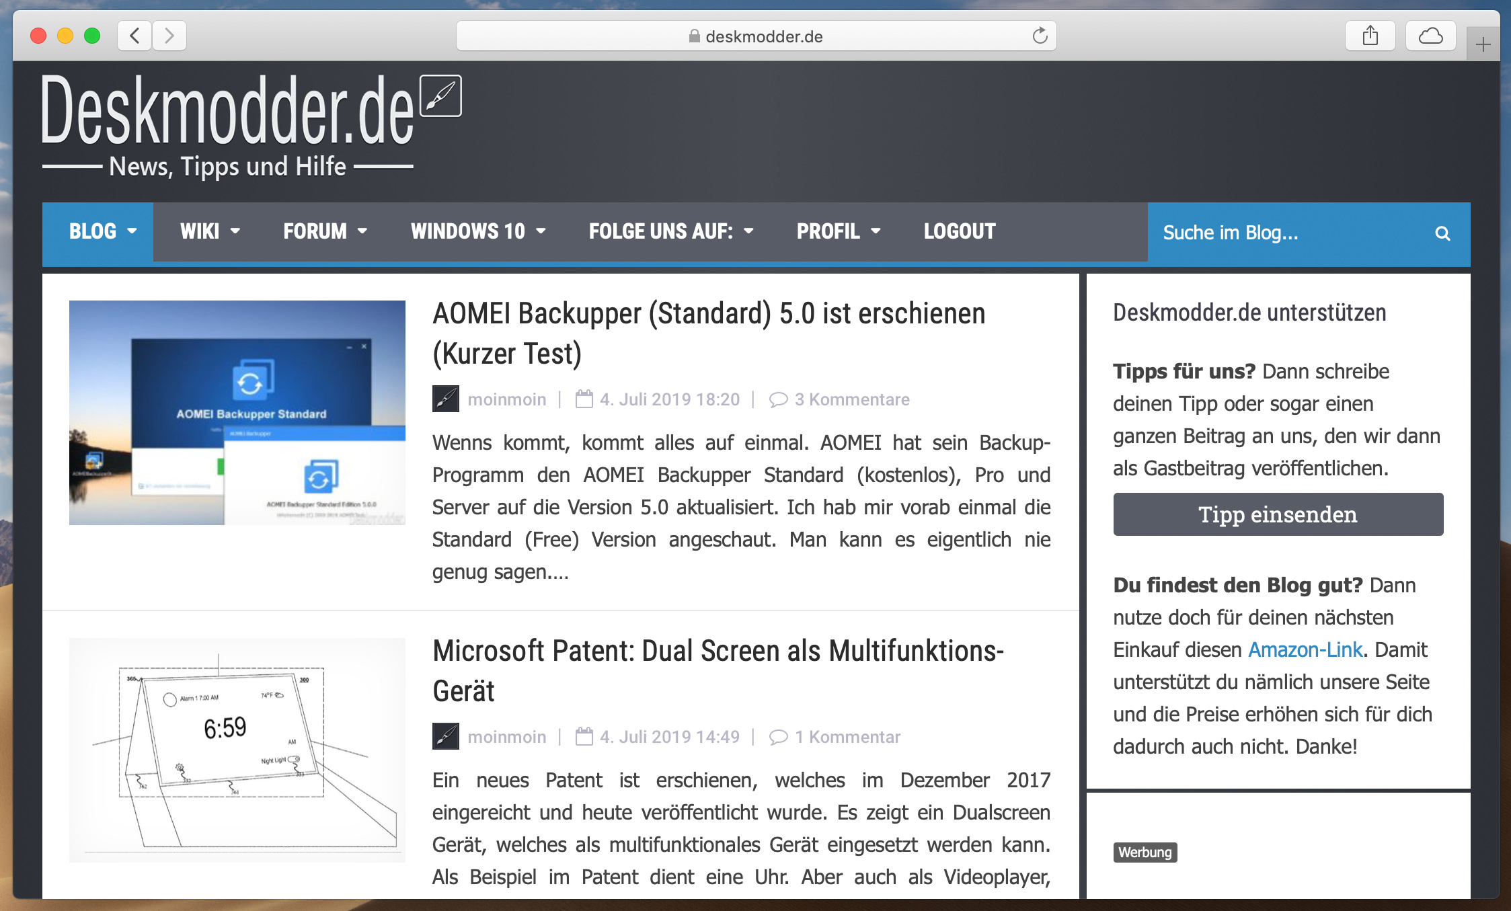Click moinmoin avatar icon on the Microsoft Patent article

[445, 736]
